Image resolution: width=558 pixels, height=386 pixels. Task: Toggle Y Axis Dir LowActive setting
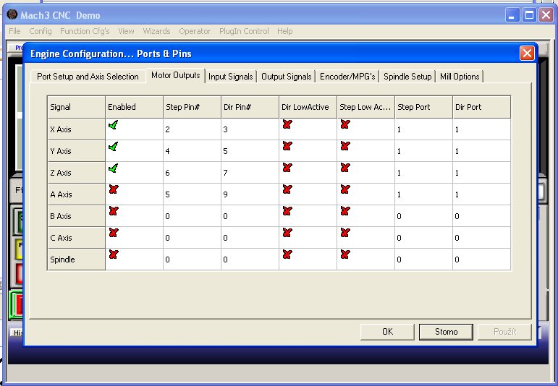pyautogui.click(x=287, y=147)
